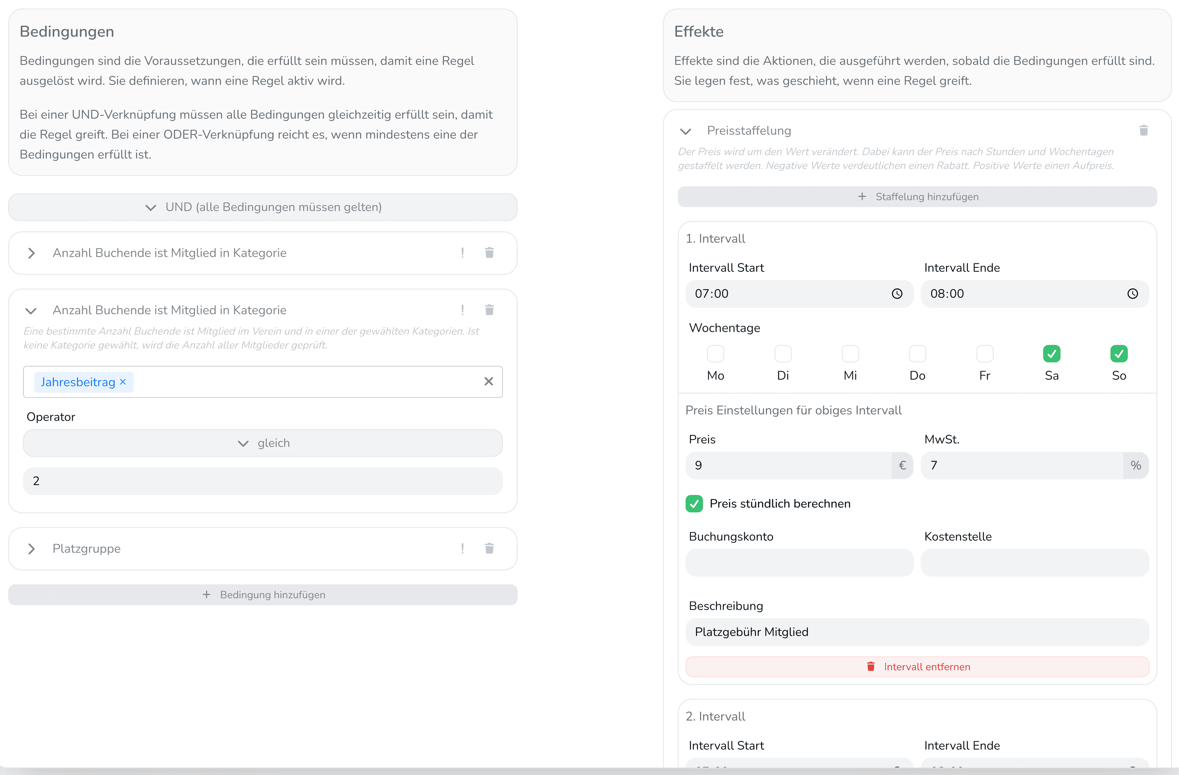Viewport: 1179px width, 775px height.
Task: Collapse the Preisstaffelung effect section
Action: pyautogui.click(x=686, y=131)
